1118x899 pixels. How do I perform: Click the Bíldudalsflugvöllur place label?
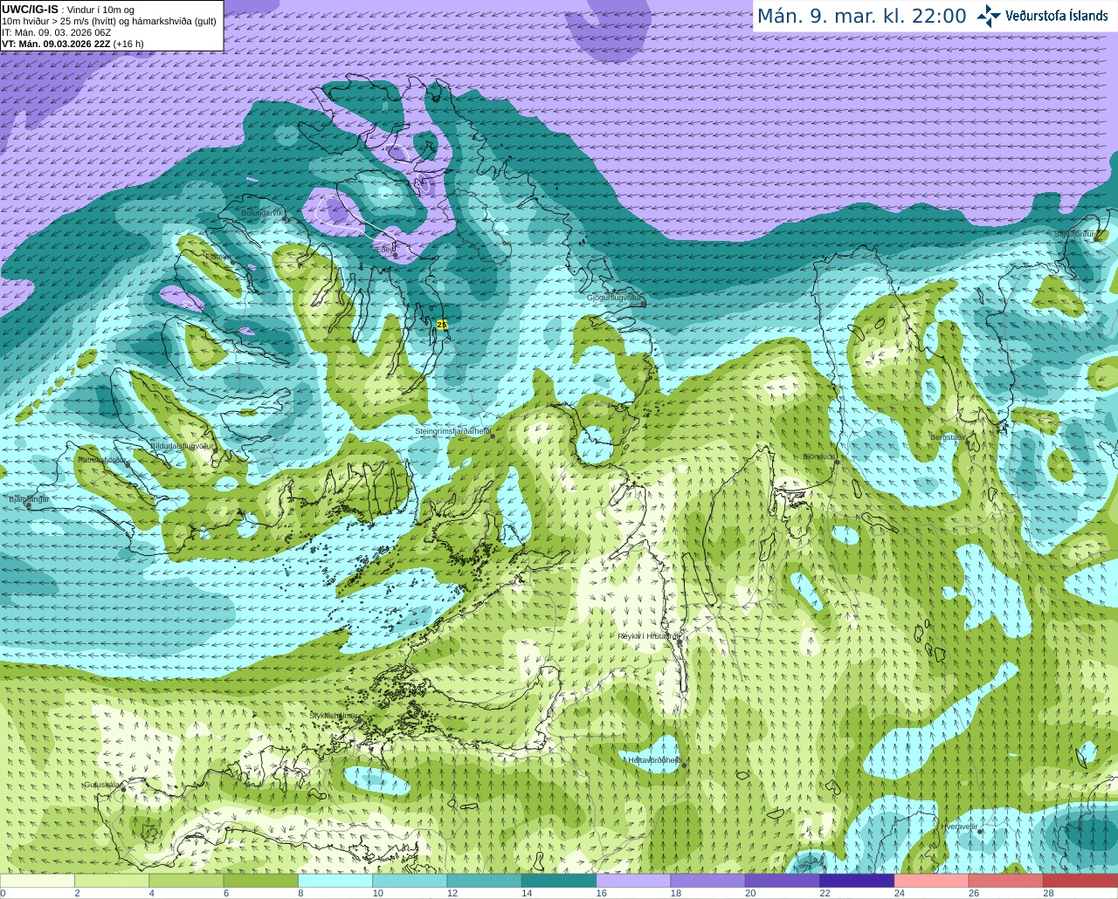[x=182, y=445]
